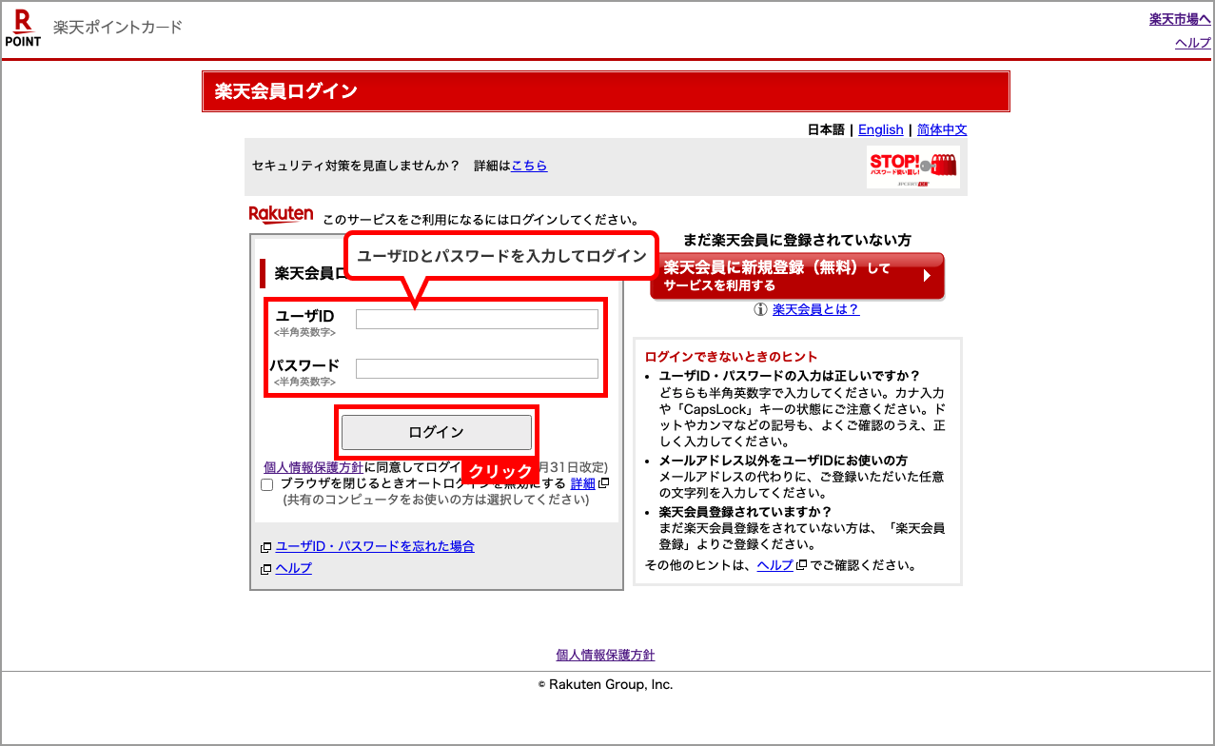
Task: Click the ユーザID・パスワードの入力は正しいですか？ hint
Action: 790,376
